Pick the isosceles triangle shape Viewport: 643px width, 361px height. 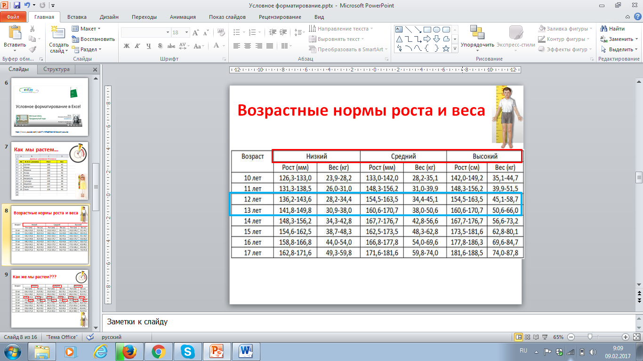coord(399,39)
